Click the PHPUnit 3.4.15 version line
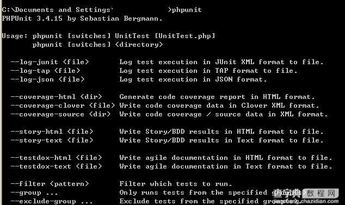Viewport: 345px width, 205px height. 82,18
